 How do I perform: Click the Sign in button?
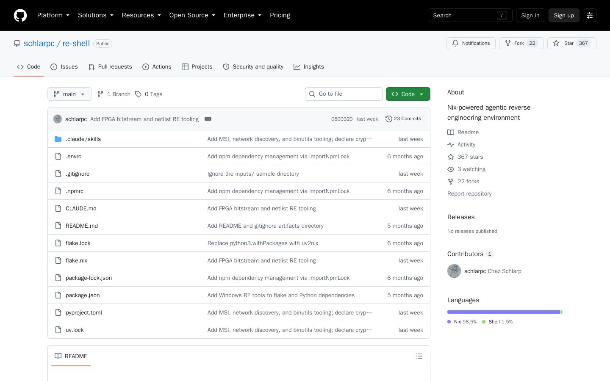point(530,15)
